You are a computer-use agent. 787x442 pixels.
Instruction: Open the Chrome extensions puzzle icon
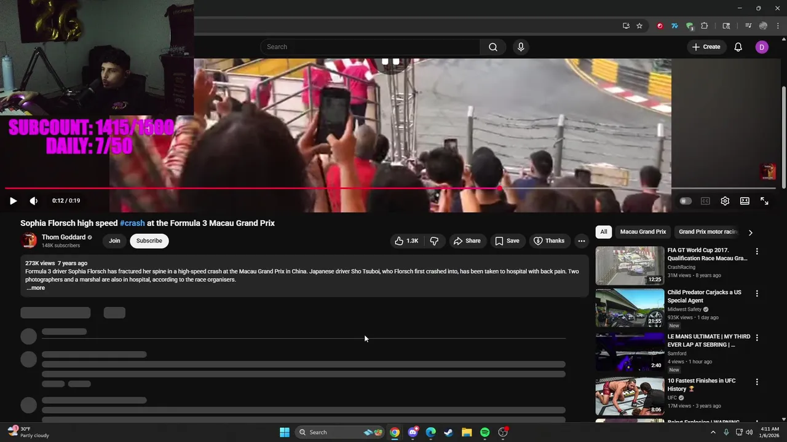pos(705,26)
